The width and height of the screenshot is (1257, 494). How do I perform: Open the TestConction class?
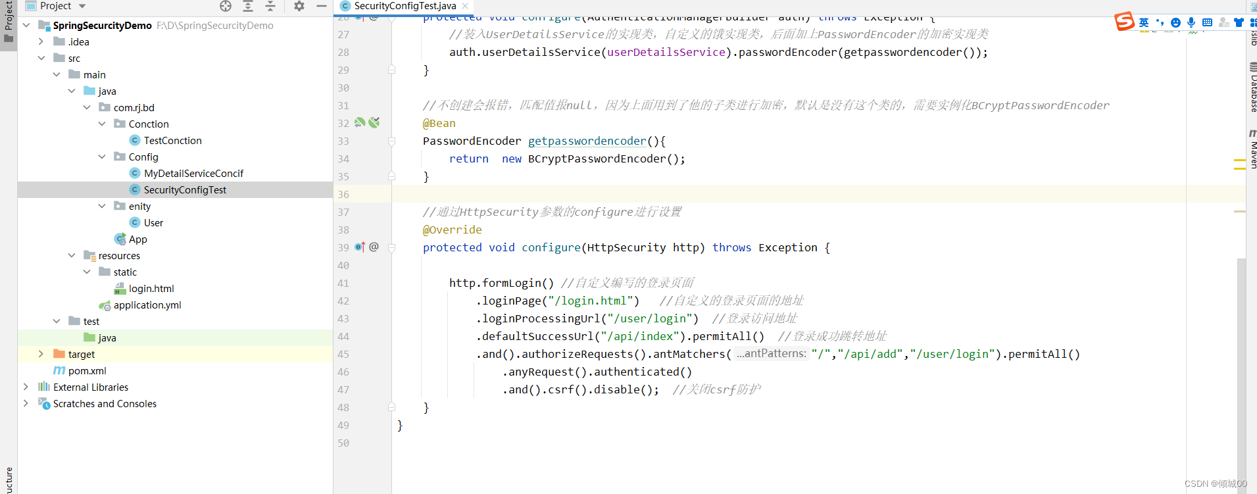click(x=172, y=141)
